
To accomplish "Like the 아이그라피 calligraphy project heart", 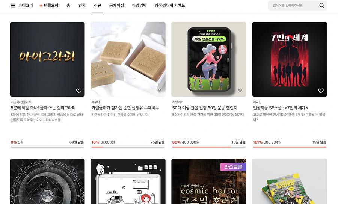I will 79,91.
